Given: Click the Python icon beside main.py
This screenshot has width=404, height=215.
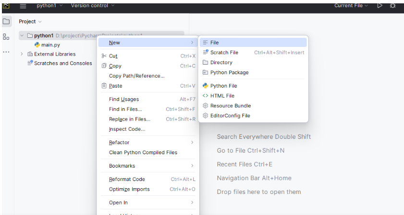Looking at the screenshot, I should point(37,45).
